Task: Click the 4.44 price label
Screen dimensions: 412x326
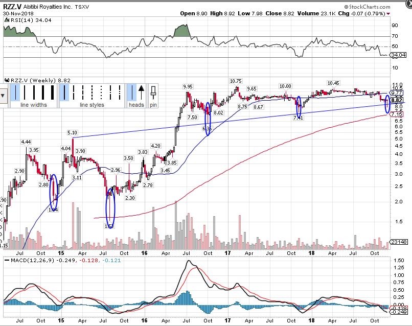Action: (x=26, y=142)
